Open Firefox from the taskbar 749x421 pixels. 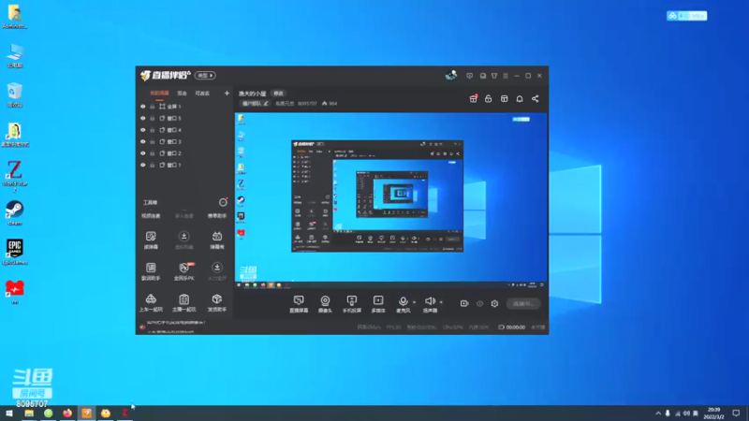(x=67, y=413)
